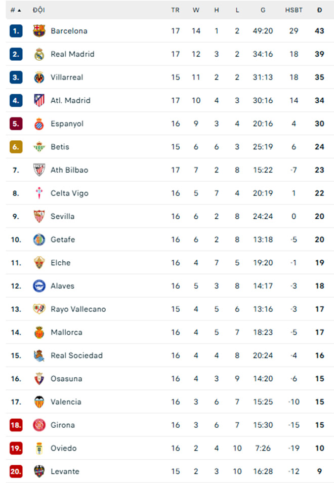334x483 pixels.
Task: Click the red rank 18 badge
Action: click(16, 425)
